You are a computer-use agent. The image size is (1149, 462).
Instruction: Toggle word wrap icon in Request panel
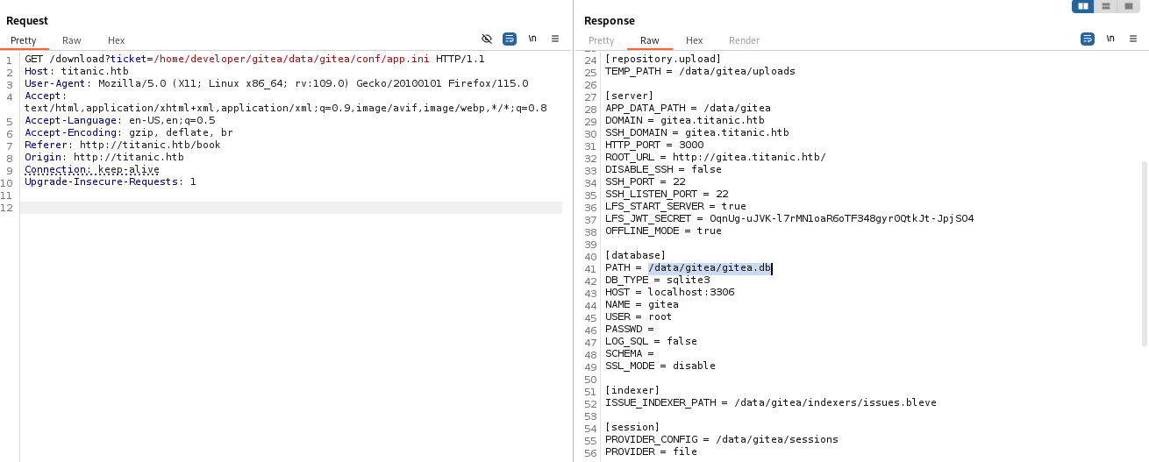coord(510,39)
